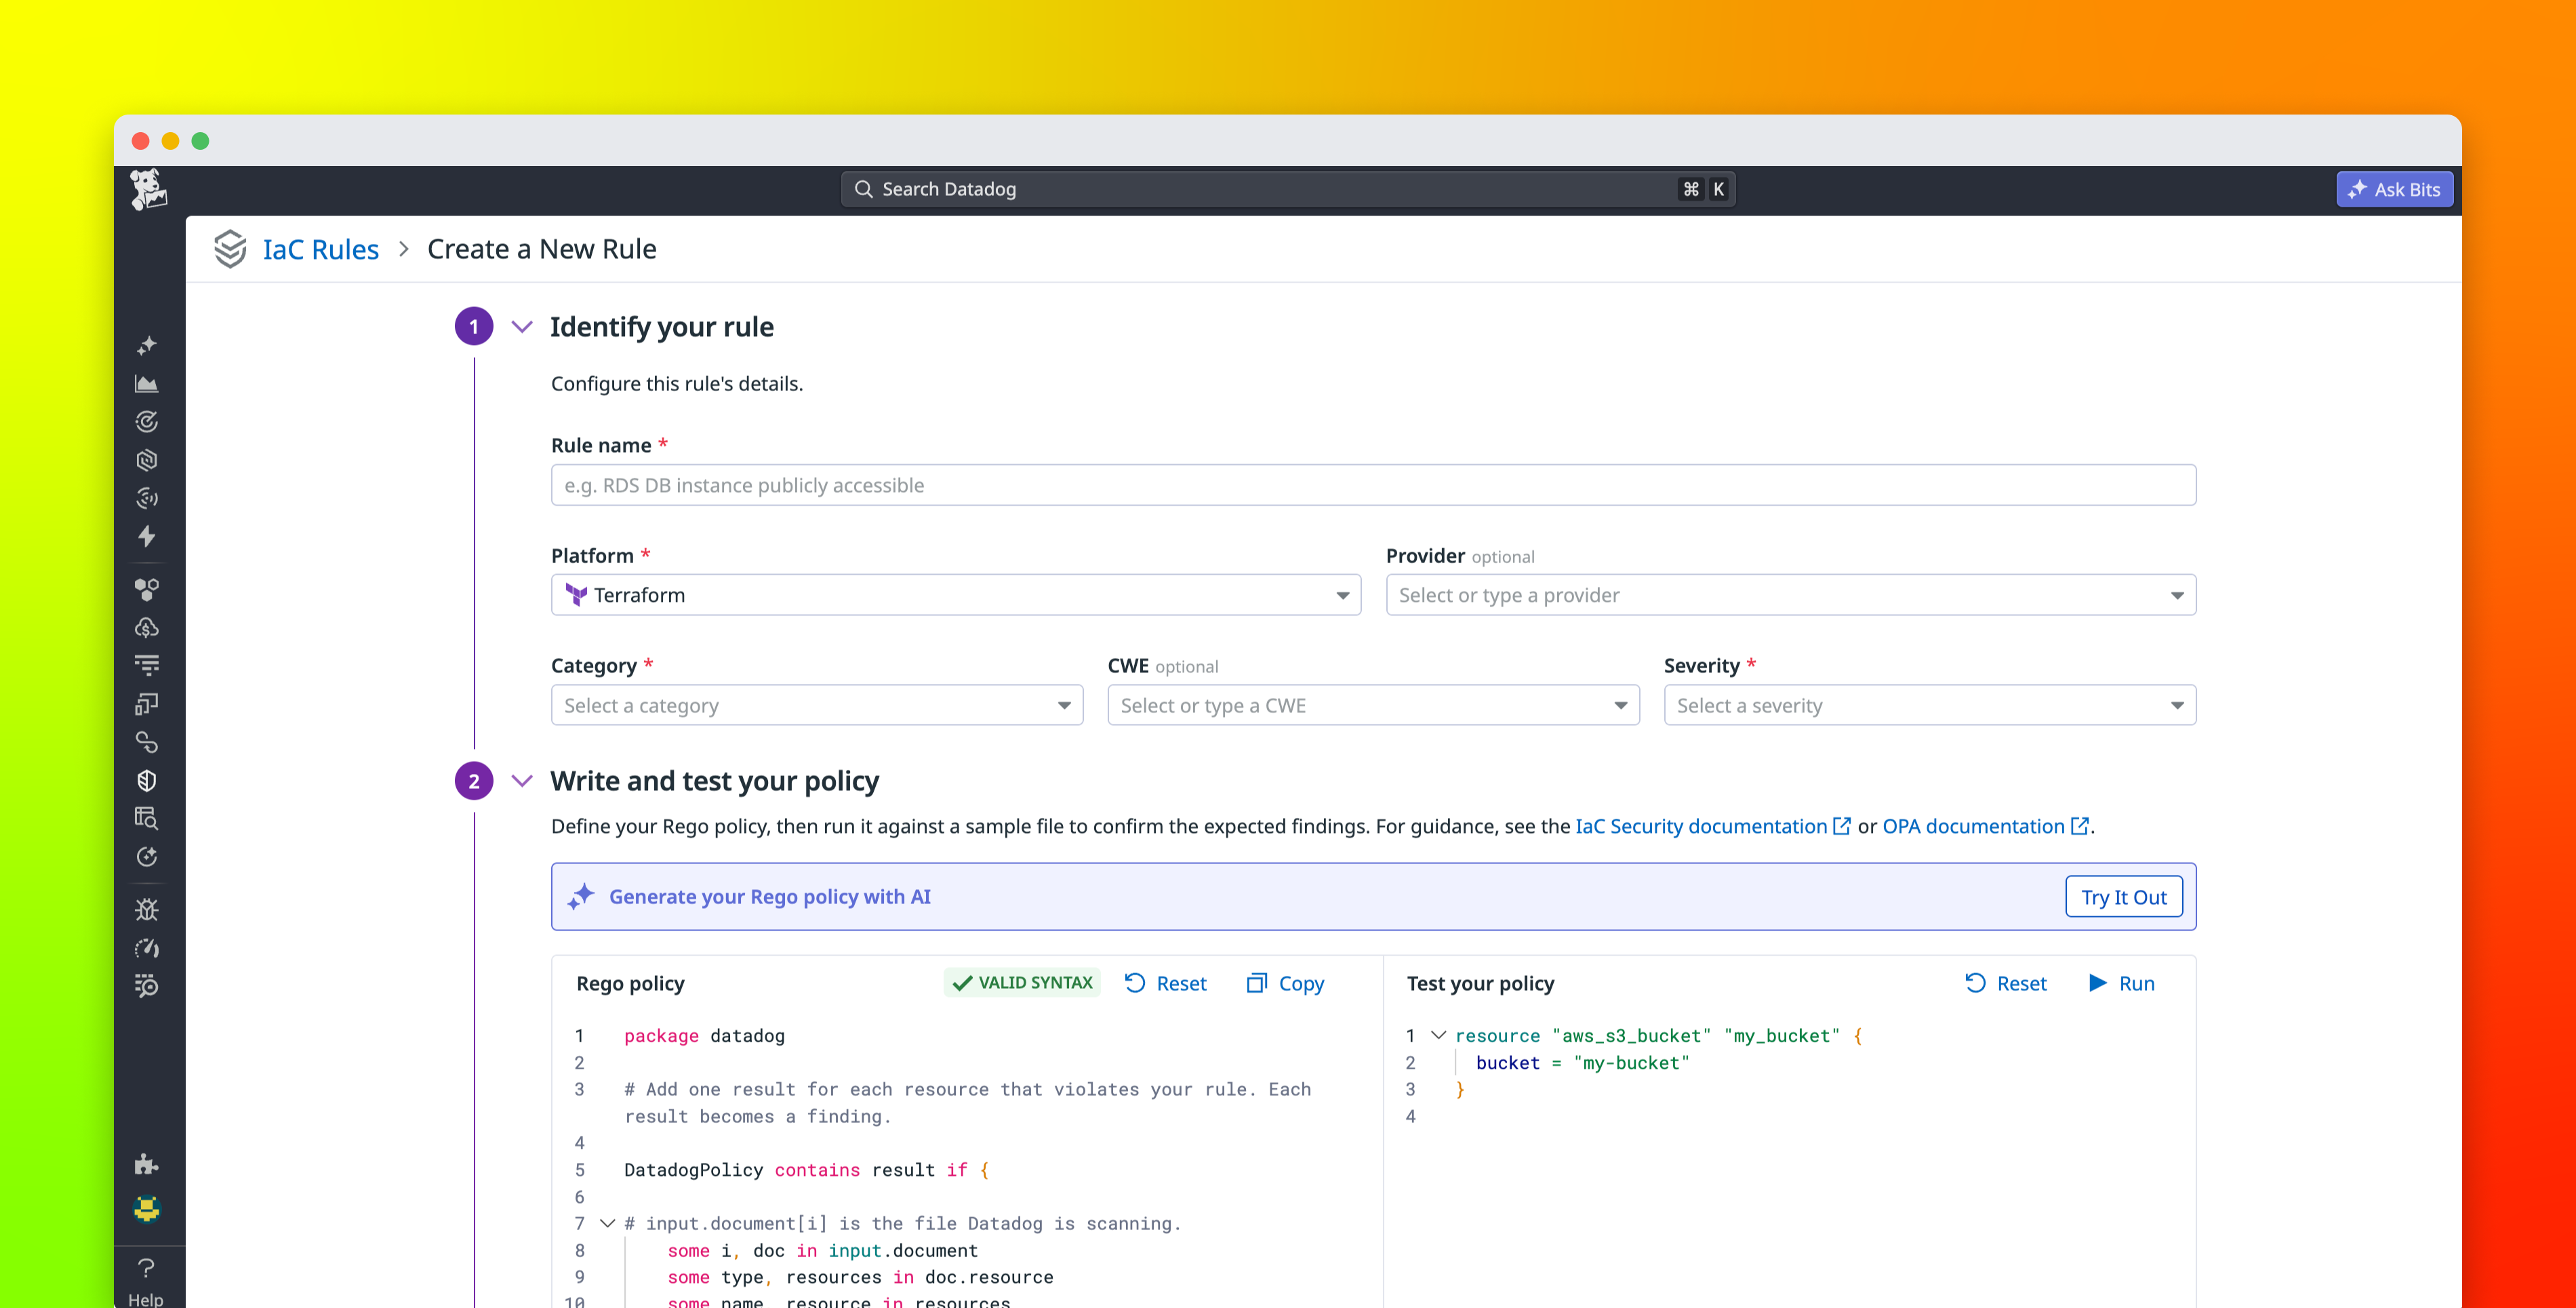Open the signal waves sidebar icon
This screenshot has width=2576, height=1308.
147,498
